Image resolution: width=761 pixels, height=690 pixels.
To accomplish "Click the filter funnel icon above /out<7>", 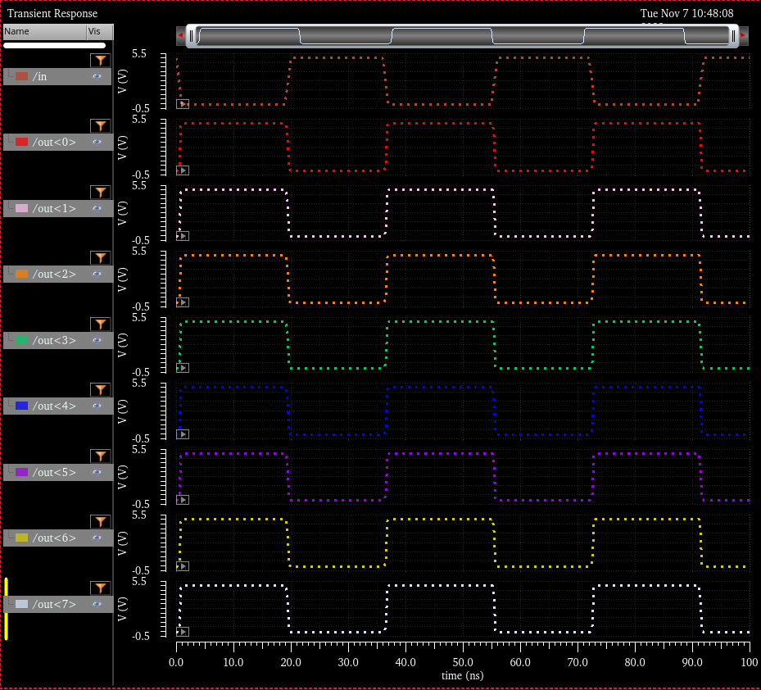I will point(99,588).
